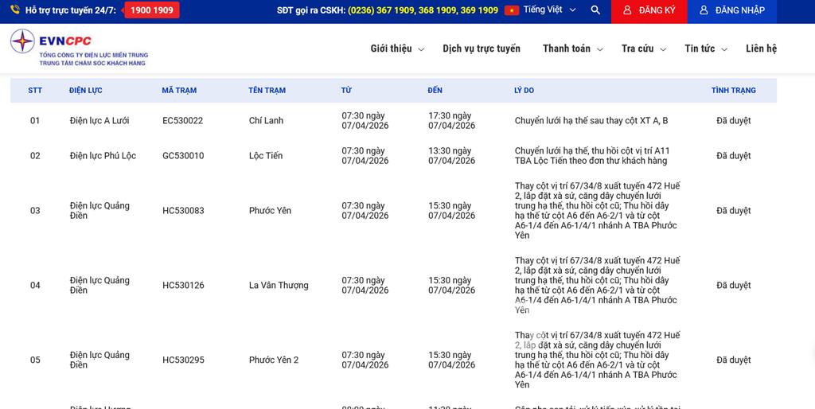The width and height of the screenshot is (815, 409).
Task: Select station code EC530022 row
Action: pos(182,121)
